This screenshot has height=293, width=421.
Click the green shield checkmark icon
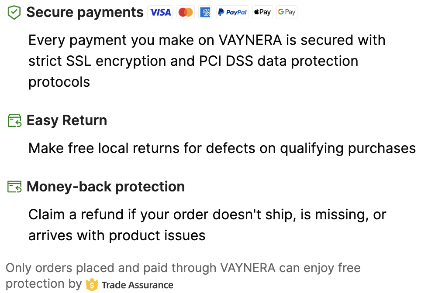[14, 13]
